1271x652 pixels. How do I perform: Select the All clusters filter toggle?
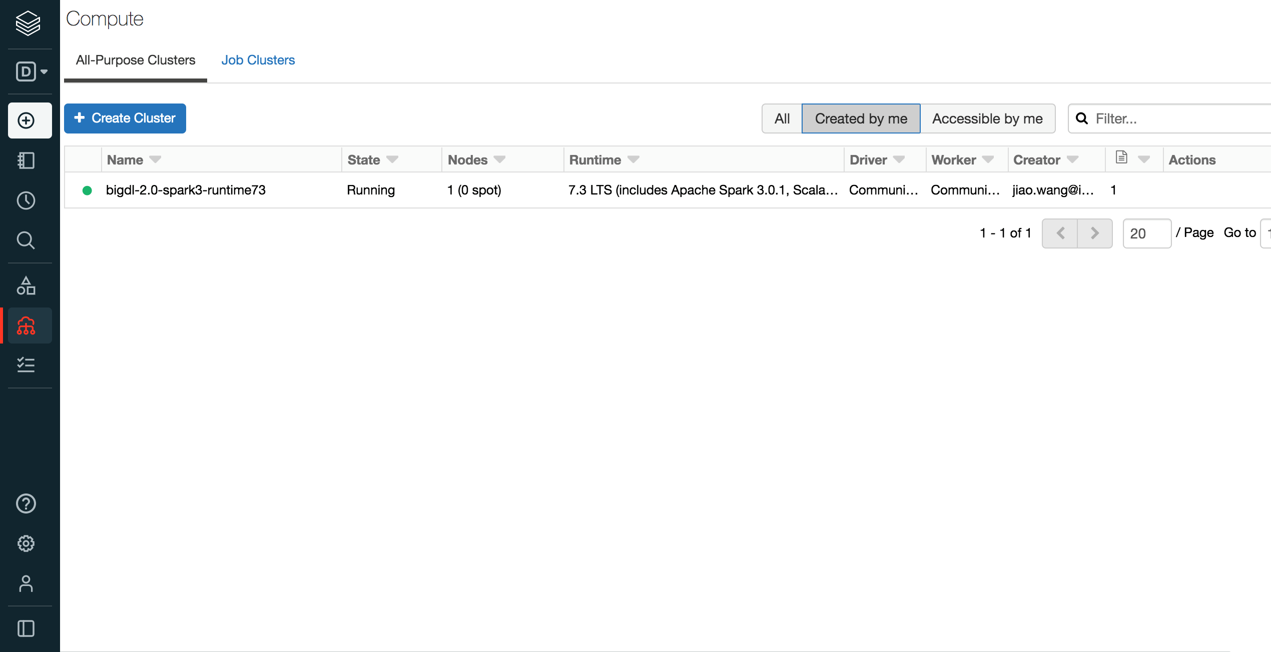(x=782, y=118)
